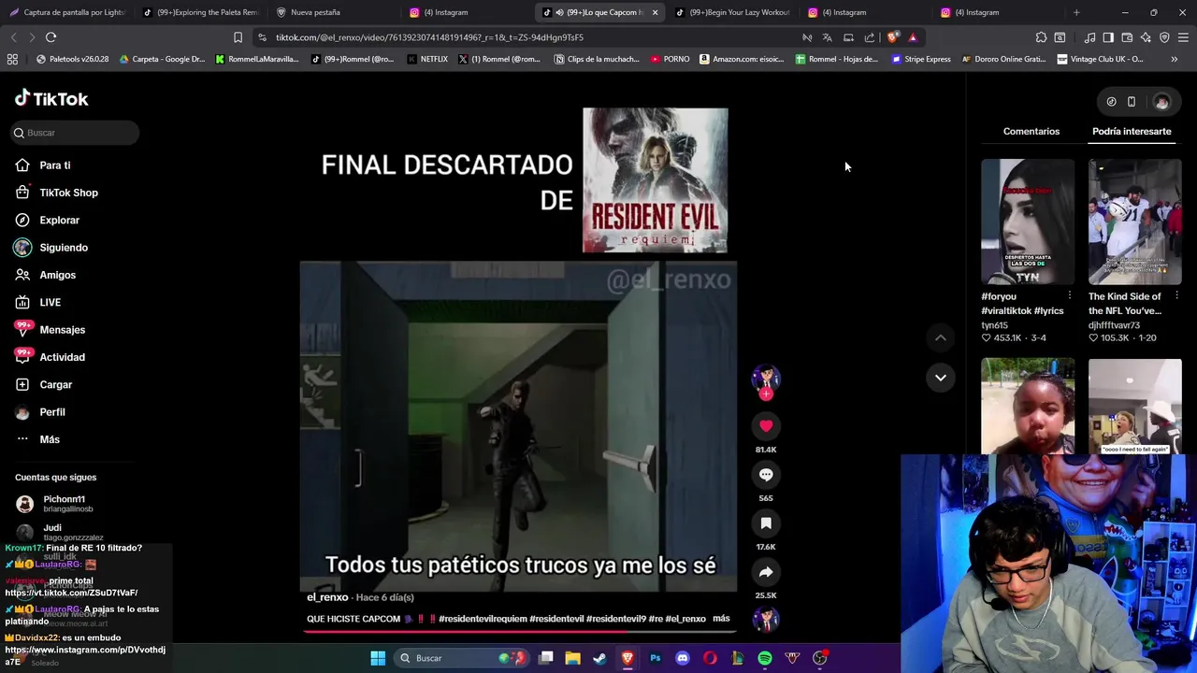The height and width of the screenshot is (673, 1197).
Task: Open the NFL suggested video thumbnail
Action: pyautogui.click(x=1134, y=222)
